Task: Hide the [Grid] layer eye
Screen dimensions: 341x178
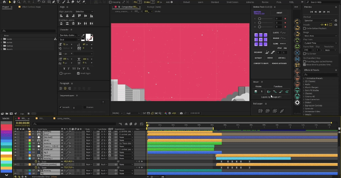Action: [15, 141]
